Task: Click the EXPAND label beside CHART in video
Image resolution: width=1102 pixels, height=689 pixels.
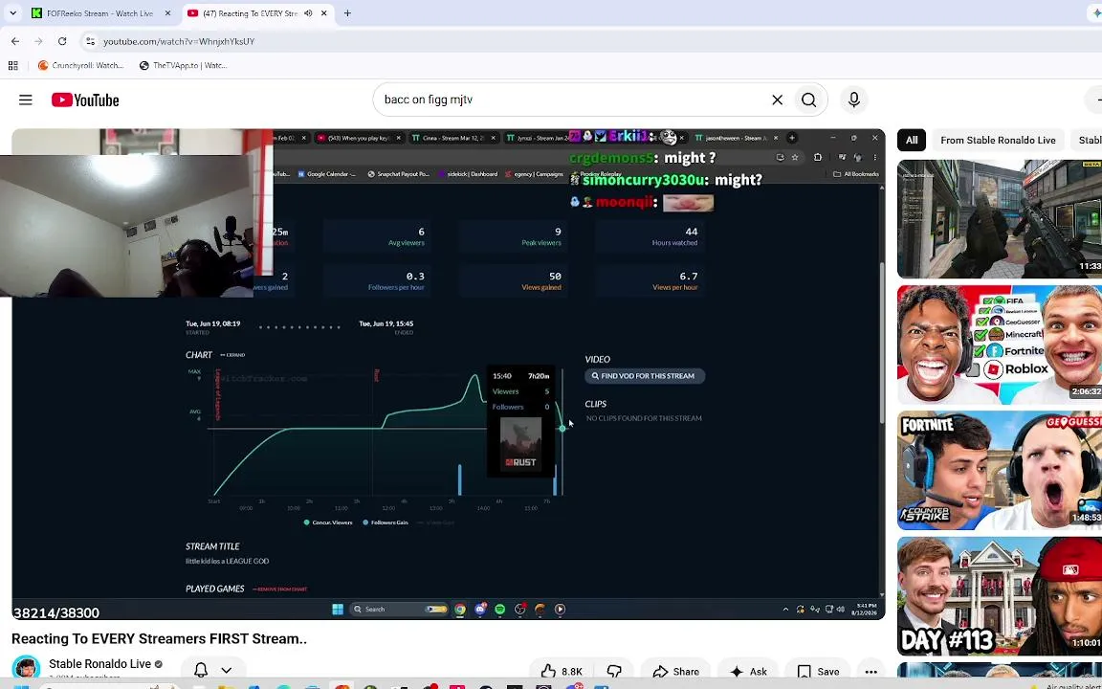Action: click(x=232, y=355)
